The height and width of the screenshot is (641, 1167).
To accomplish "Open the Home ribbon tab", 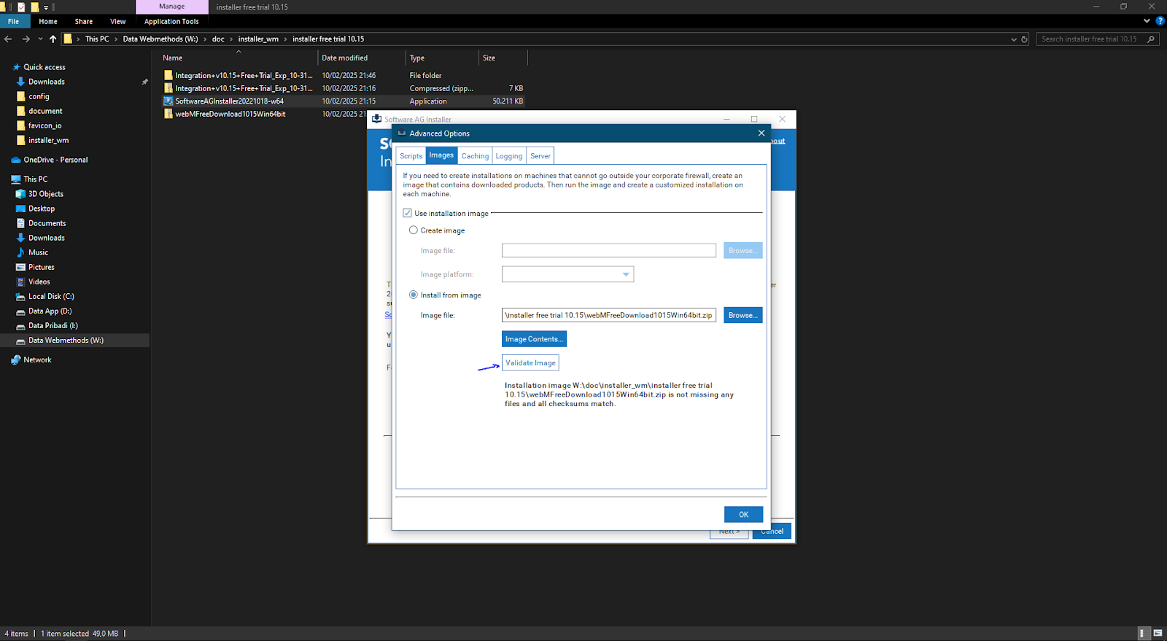I will (x=48, y=21).
